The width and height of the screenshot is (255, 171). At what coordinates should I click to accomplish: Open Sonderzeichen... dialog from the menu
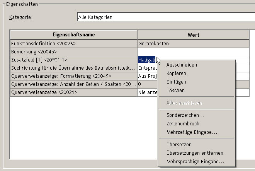[185, 115]
